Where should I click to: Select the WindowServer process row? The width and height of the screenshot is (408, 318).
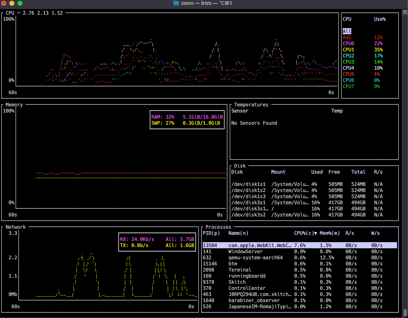[245, 252]
